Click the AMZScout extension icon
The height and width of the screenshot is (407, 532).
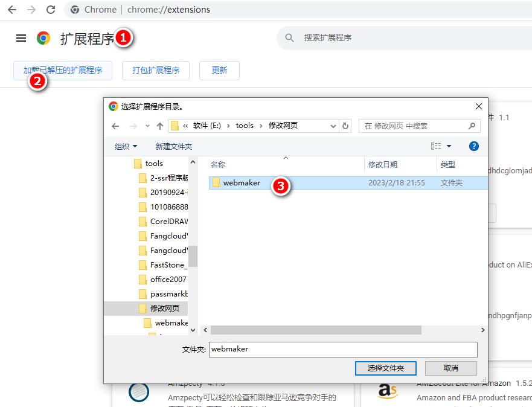pos(387,393)
